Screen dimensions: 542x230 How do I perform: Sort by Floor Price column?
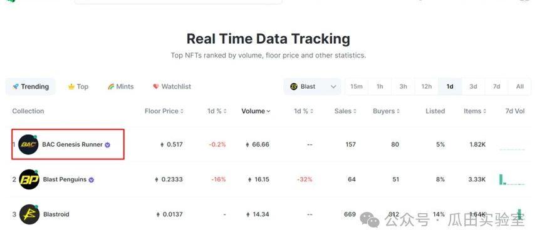[x=164, y=111]
